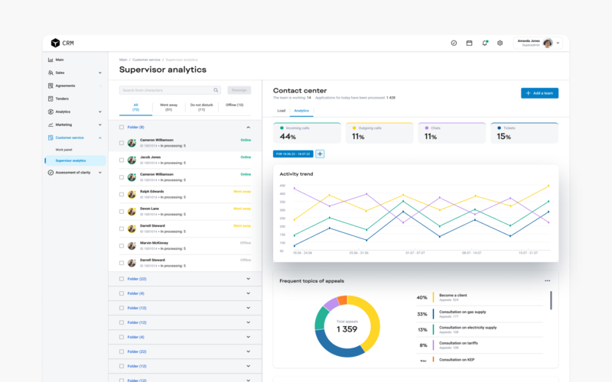The height and width of the screenshot is (382, 612).
Task: Click the notification bell icon
Action: (x=485, y=44)
